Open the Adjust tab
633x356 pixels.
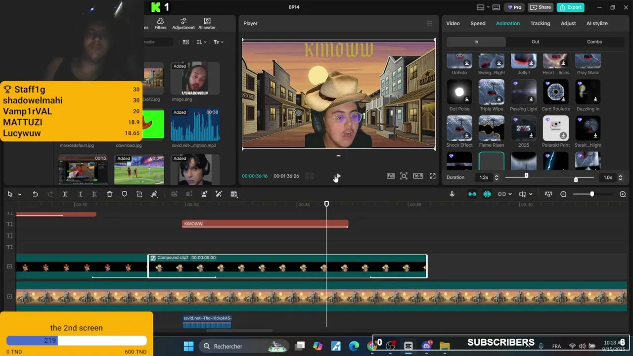tap(568, 23)
